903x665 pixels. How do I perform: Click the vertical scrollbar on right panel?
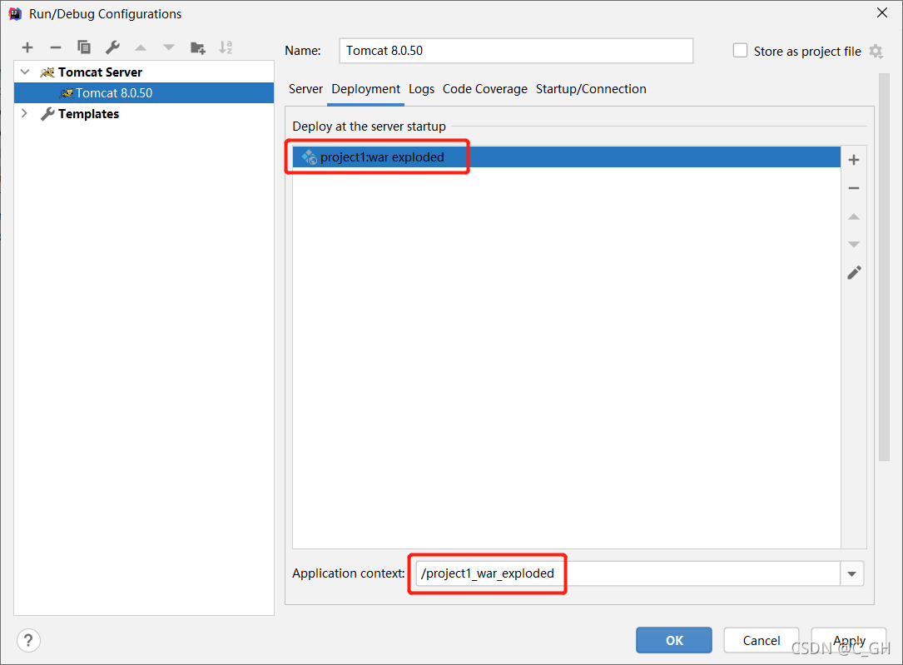[884, 267]
